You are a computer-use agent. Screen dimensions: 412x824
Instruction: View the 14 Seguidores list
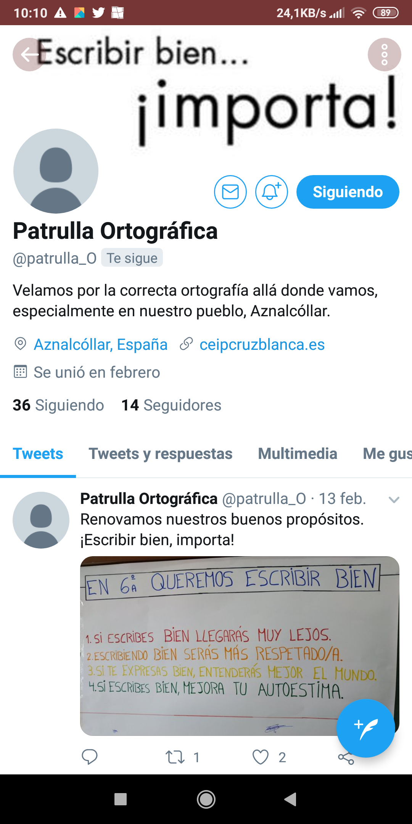171,405
